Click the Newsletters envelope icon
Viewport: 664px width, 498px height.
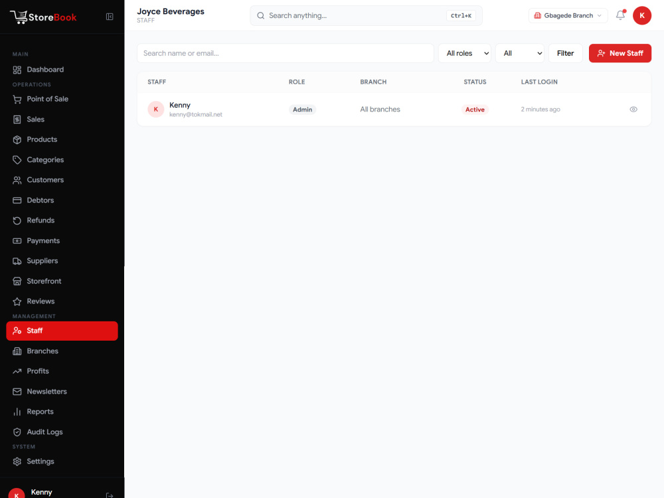point(17,392)
